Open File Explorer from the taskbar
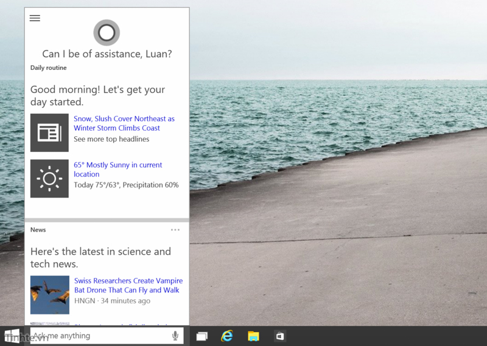 253,336
